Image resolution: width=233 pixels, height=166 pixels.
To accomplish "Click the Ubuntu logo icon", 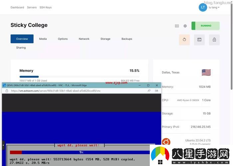I will tap(166, 142).
